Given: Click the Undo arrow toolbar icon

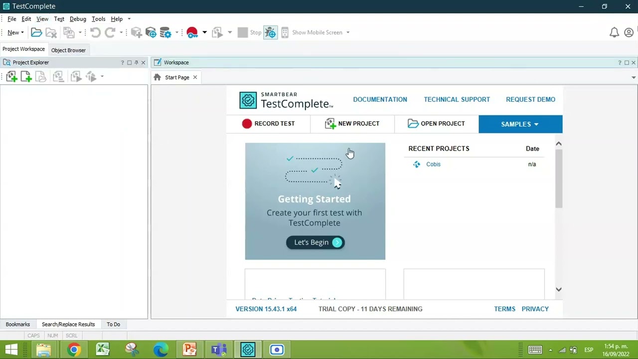Looking at the screenshot, I should point(95,32).
